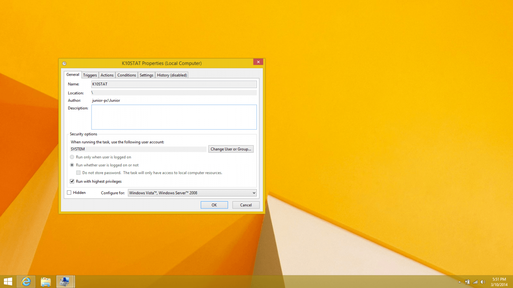Screen dimensions: 513x288
Task: Click into the Description text box
Action: [174, 117]
